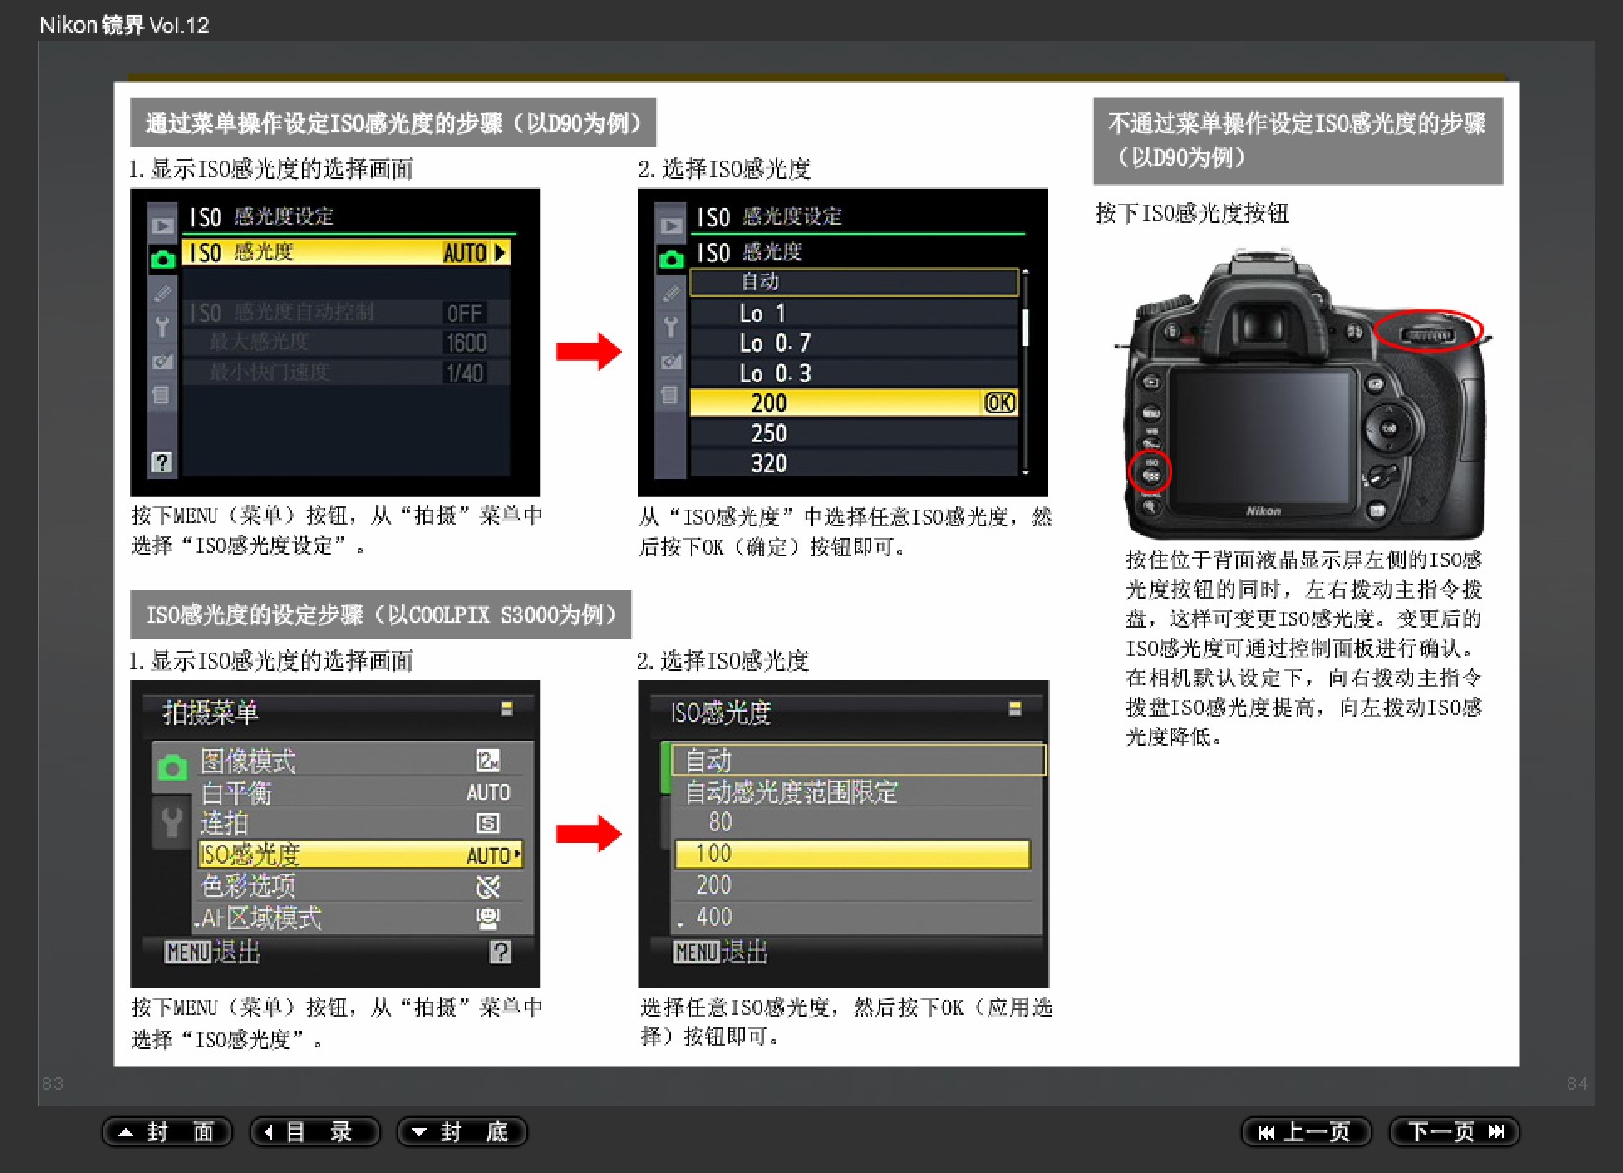
Task: Click the D90 ISO 感光度设定 menu screenshot
Action: point(334,342)
